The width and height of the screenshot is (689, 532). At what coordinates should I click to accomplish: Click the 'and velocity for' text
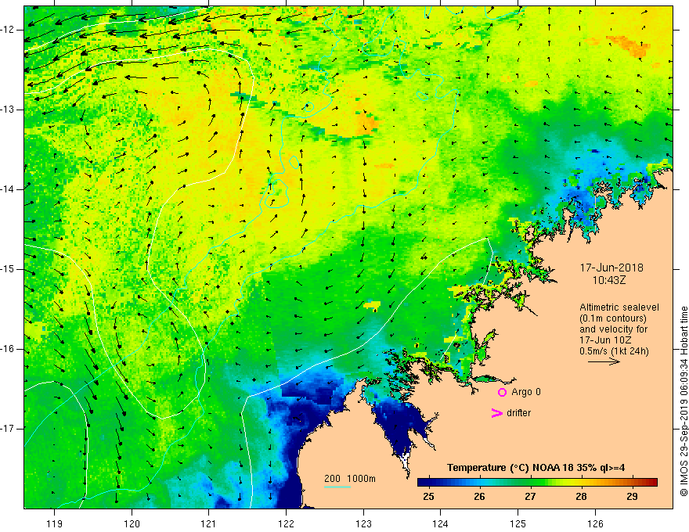(613, 329)
